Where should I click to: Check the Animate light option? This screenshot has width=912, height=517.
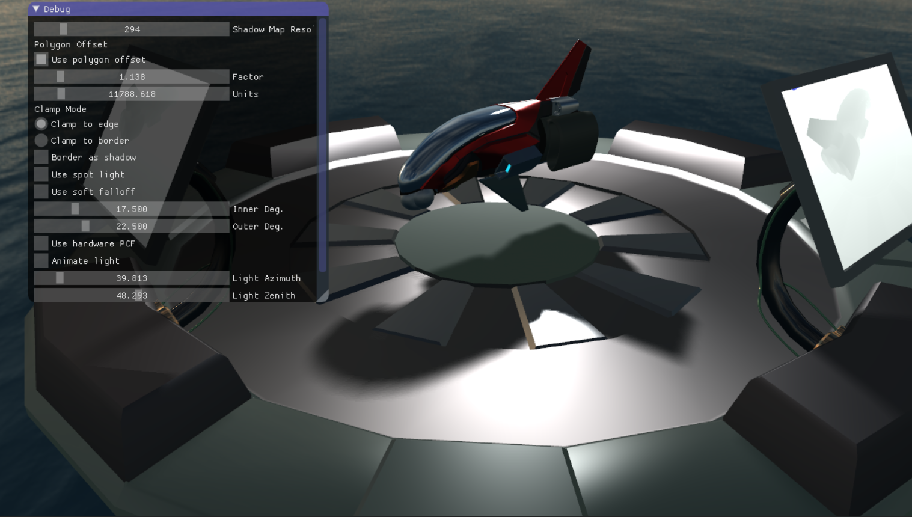[x=41, y=261]
